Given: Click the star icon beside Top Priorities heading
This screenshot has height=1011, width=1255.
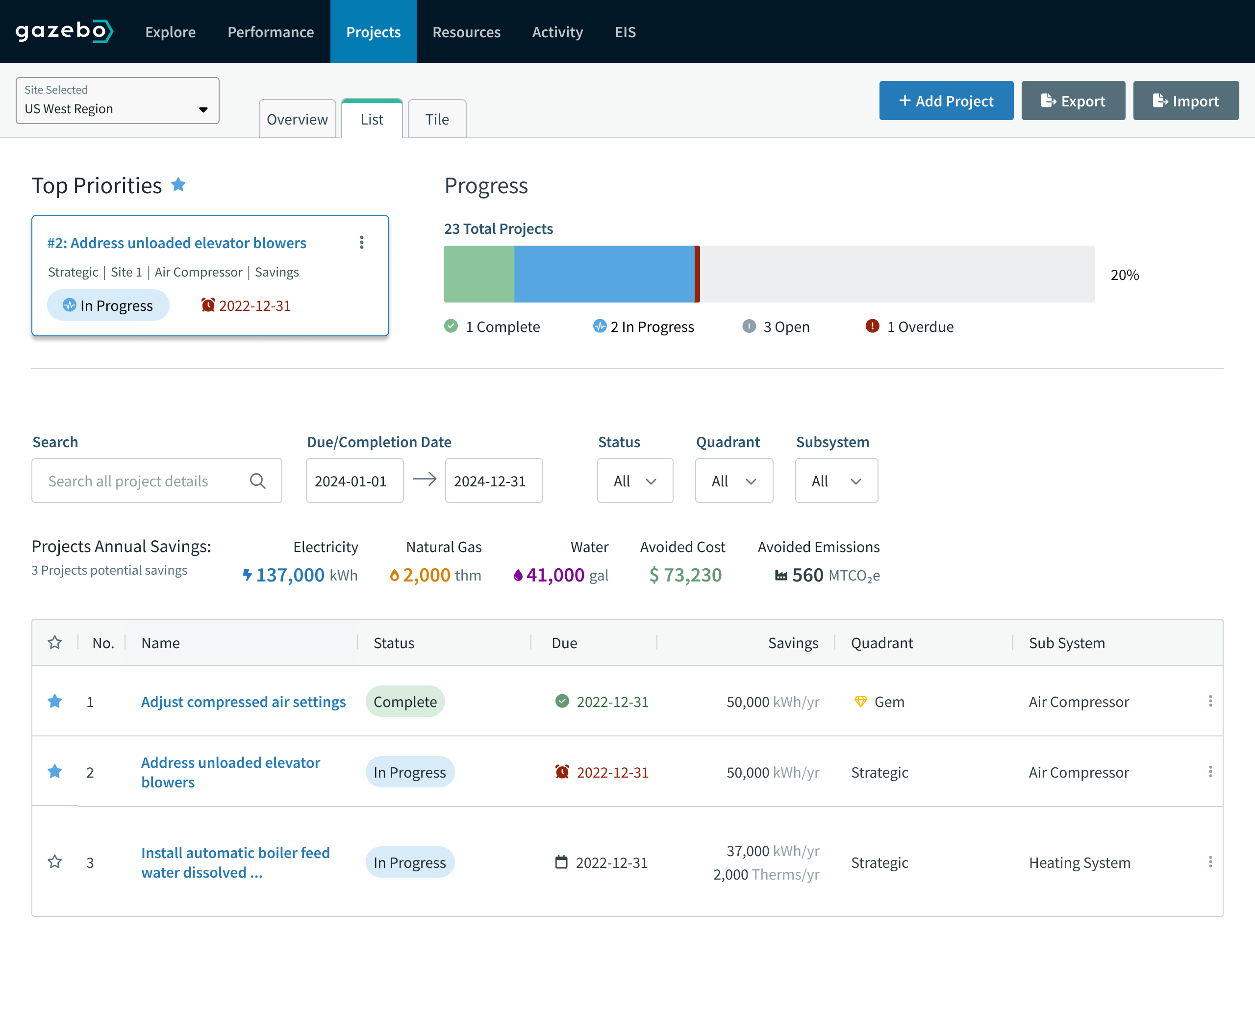Looking at the screenshot, I should [179, 185].
